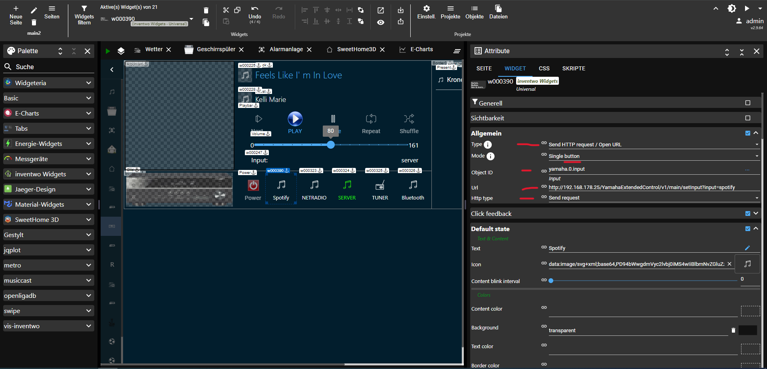Switch to the SweetHome3D view tab
Screen dimensions: 767x369
356,49
